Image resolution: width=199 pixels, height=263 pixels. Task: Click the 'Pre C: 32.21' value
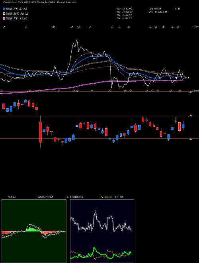pyautogui.click(x=125, y=18)
